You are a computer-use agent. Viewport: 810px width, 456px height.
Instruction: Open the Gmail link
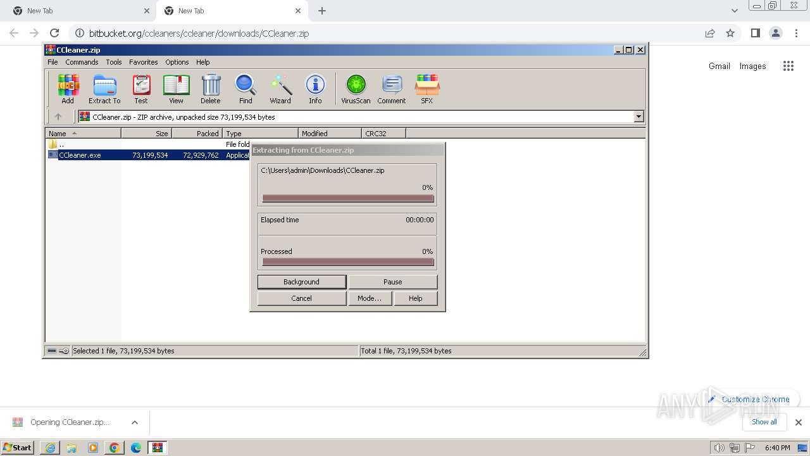click(720, 66)
